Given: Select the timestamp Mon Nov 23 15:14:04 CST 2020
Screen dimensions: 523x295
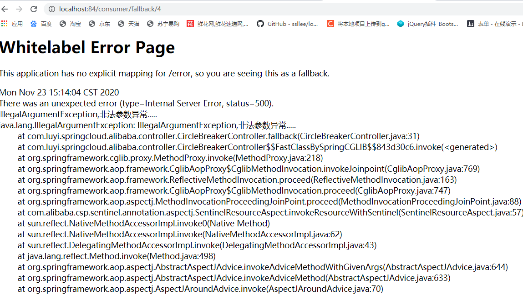Looking at the screenshot, I should point(59,92).
